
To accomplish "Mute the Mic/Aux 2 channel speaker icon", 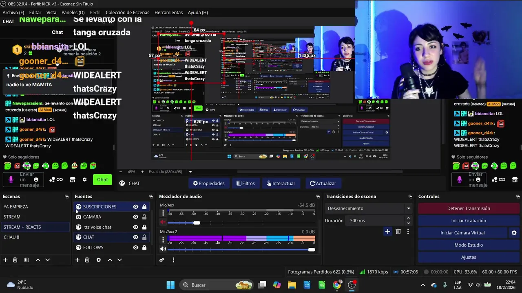I will 163,249.
